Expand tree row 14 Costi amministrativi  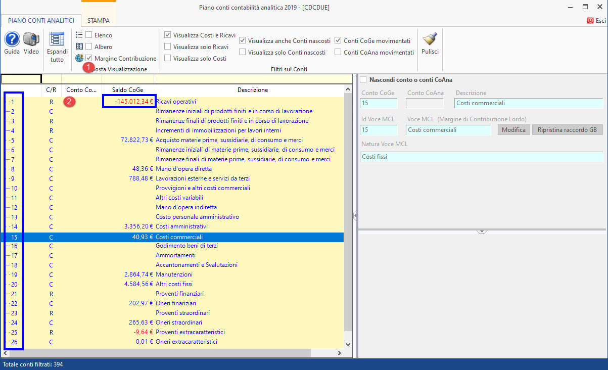point(9,226)
